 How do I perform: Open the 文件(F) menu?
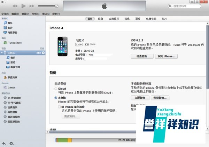pos(5,14)
